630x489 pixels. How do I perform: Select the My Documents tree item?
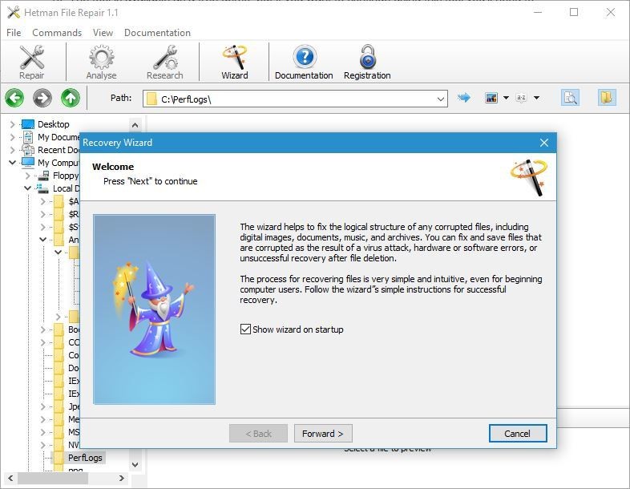[x=59, y=137]
